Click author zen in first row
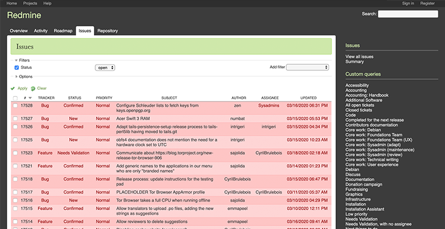 (237, 106)
